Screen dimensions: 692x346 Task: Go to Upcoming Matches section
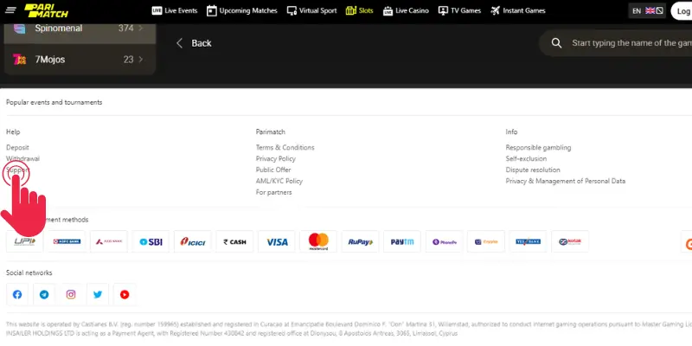point(242,11)
